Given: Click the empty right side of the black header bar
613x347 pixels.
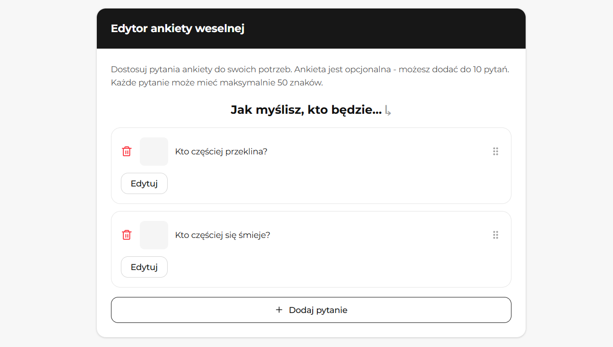Looking at the screenshot, I should click(x=401, y=28).
